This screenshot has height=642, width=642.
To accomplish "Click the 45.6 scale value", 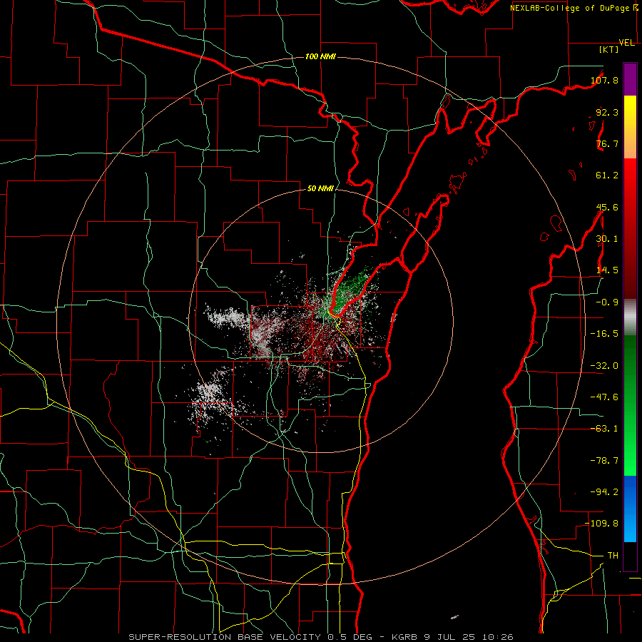I will coord(607,207).
